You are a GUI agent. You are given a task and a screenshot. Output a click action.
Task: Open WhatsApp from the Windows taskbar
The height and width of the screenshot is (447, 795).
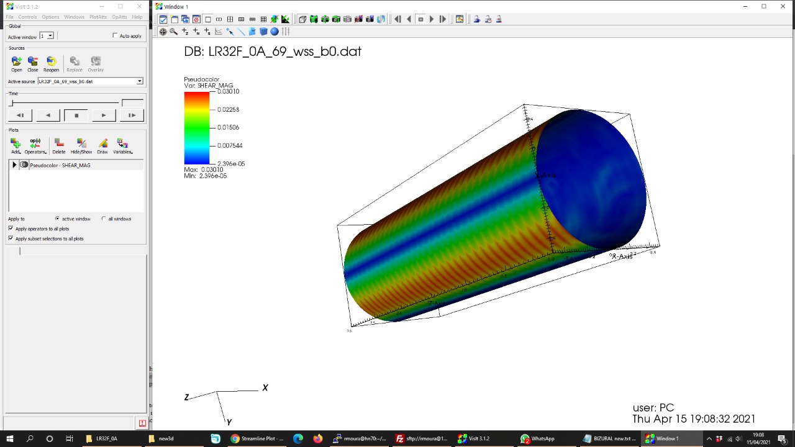pos(538,438)
